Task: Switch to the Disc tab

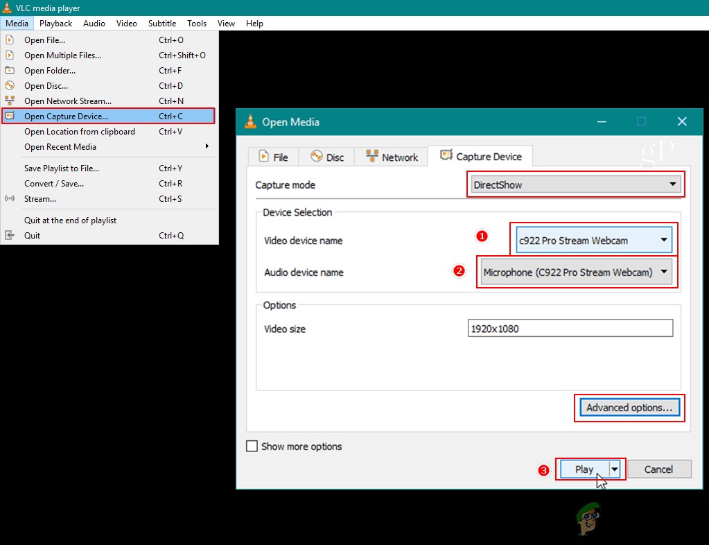Action: tap(326, 157)
